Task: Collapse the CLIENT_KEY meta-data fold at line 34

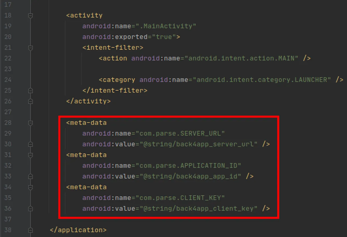Action: [x=30, y=187]
